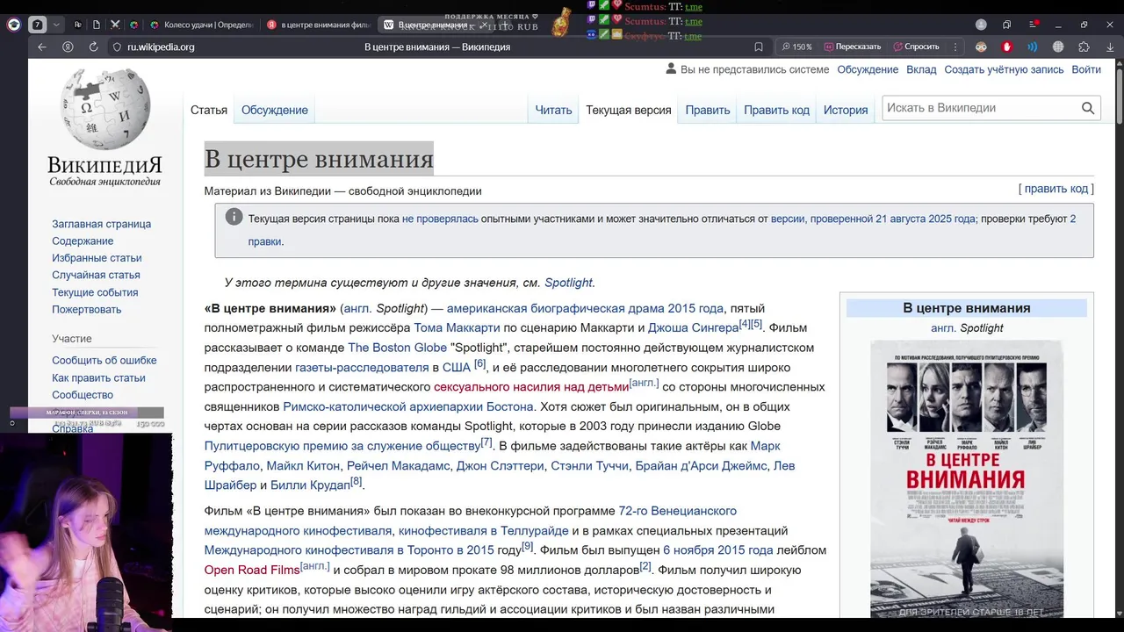
Task: Click Пожертвовать in sidebar
Action: click(87, 310)
